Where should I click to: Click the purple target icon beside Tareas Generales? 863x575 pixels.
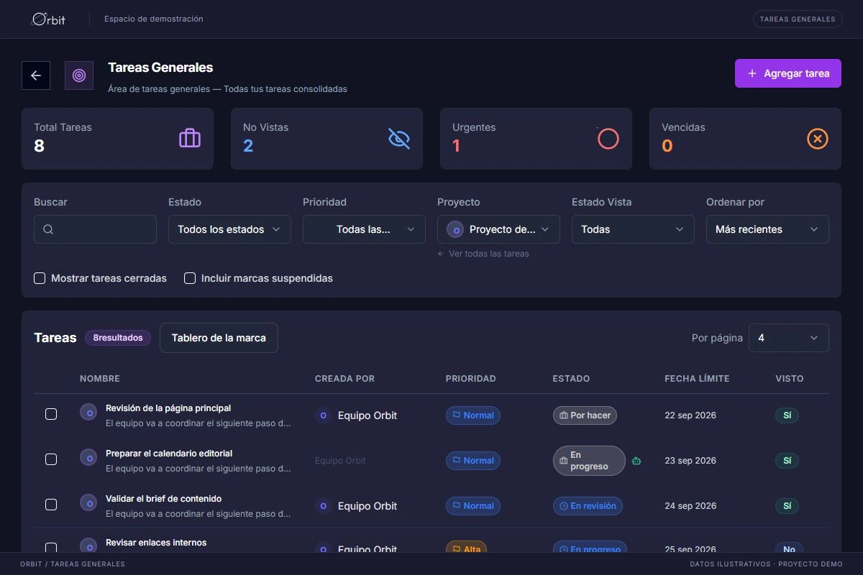(79, 75)
